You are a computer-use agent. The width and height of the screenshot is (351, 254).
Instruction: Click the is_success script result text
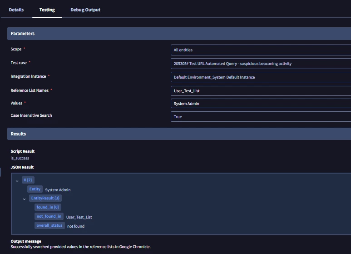(x=20, y=158)
